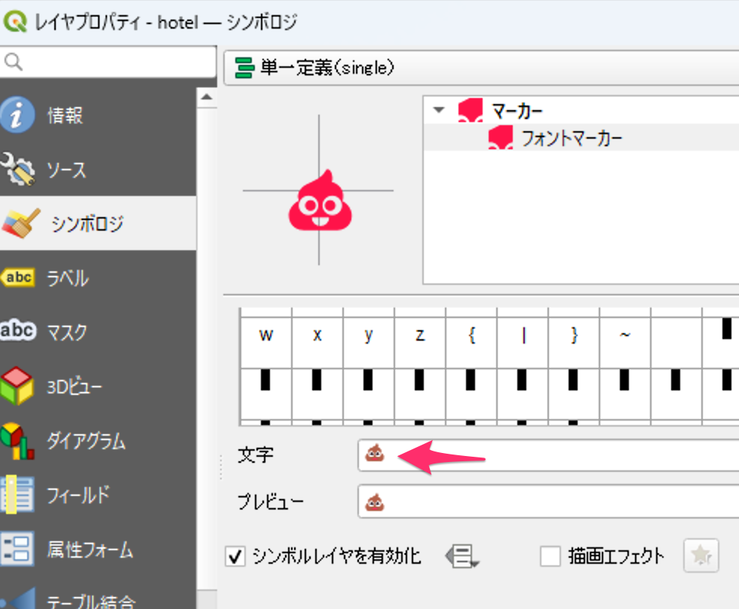Click the QGIS logo in title bar
The image size is (739, 609).
tap(15, 22)
